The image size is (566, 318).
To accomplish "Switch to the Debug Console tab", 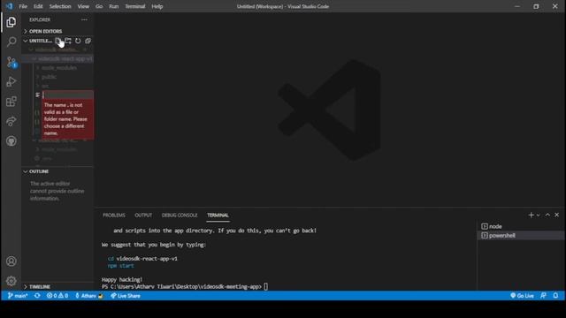I will (180, 216).
